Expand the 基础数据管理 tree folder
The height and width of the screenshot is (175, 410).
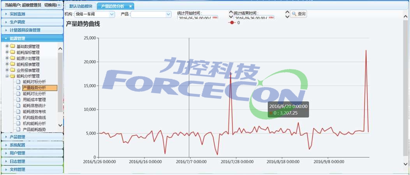(x=7, y=46)
